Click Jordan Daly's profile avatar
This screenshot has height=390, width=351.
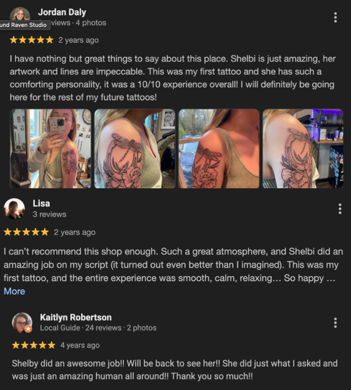(20, 13)
